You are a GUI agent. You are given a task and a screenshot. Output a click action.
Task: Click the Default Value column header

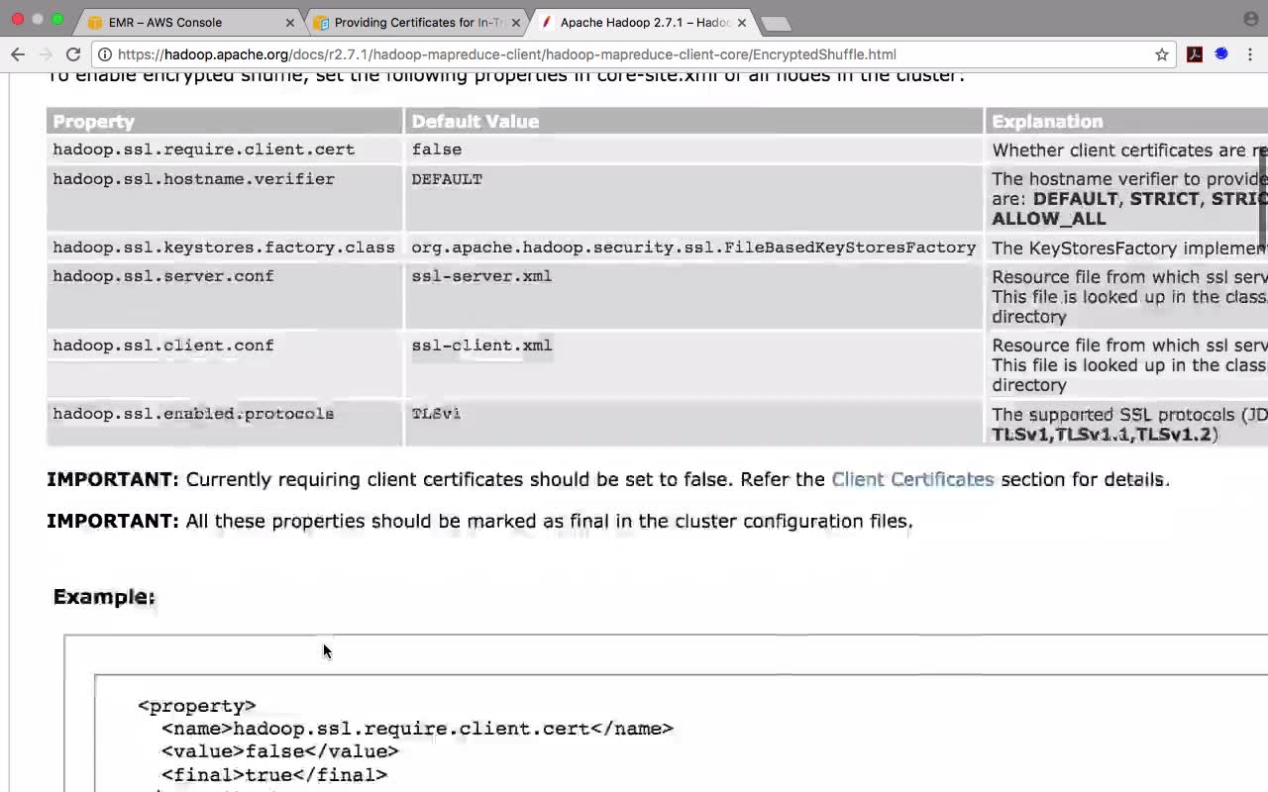(693, 121)
